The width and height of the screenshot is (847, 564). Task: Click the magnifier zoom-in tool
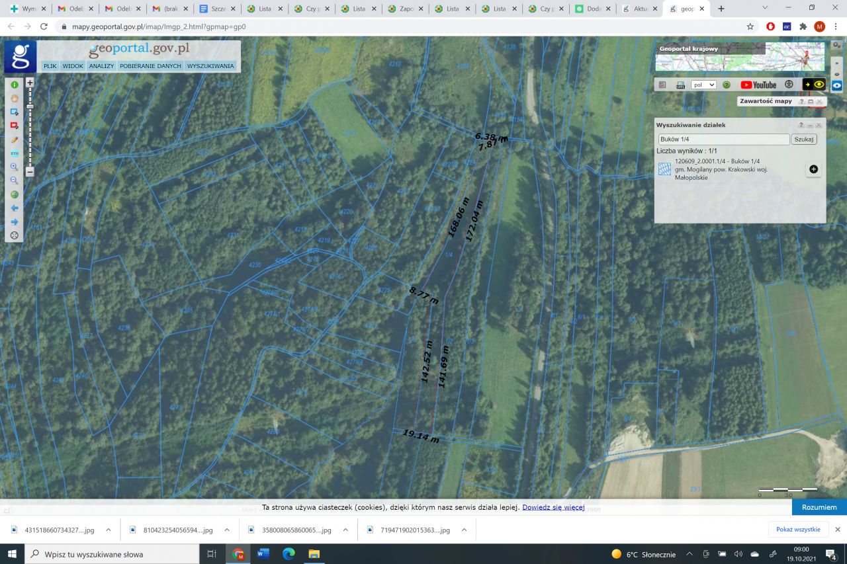coord(14,167)
